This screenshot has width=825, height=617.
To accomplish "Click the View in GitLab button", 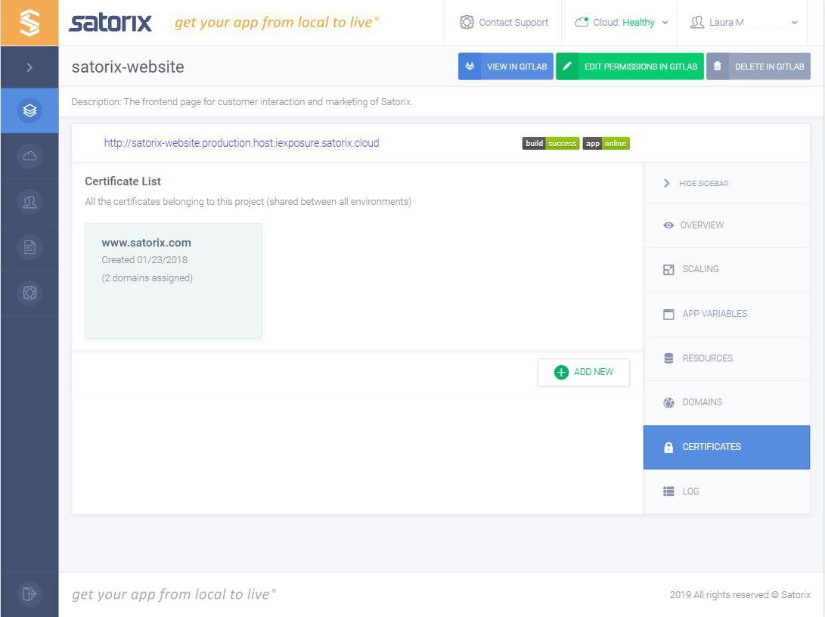I will tap(506, 67).
